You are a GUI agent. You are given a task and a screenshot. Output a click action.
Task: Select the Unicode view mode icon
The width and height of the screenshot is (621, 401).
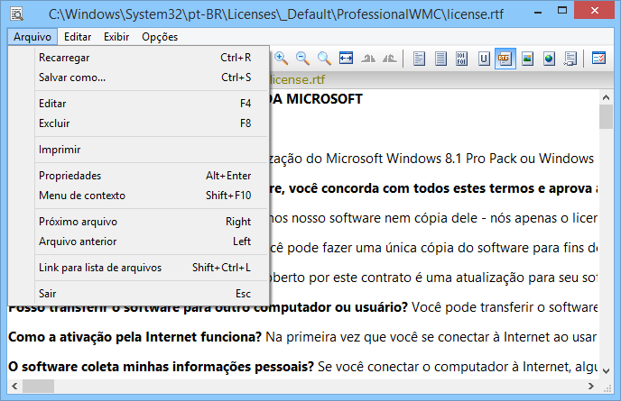(484, 59)
